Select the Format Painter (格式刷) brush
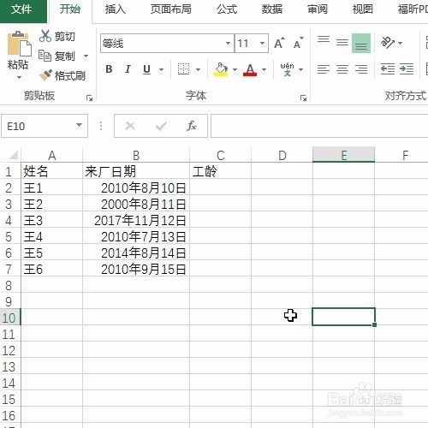 (x=45, y=75)
